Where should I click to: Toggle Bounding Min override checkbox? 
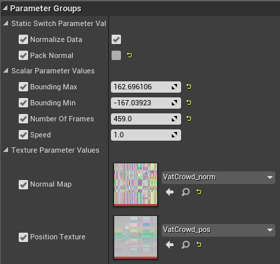coord(23,103)
